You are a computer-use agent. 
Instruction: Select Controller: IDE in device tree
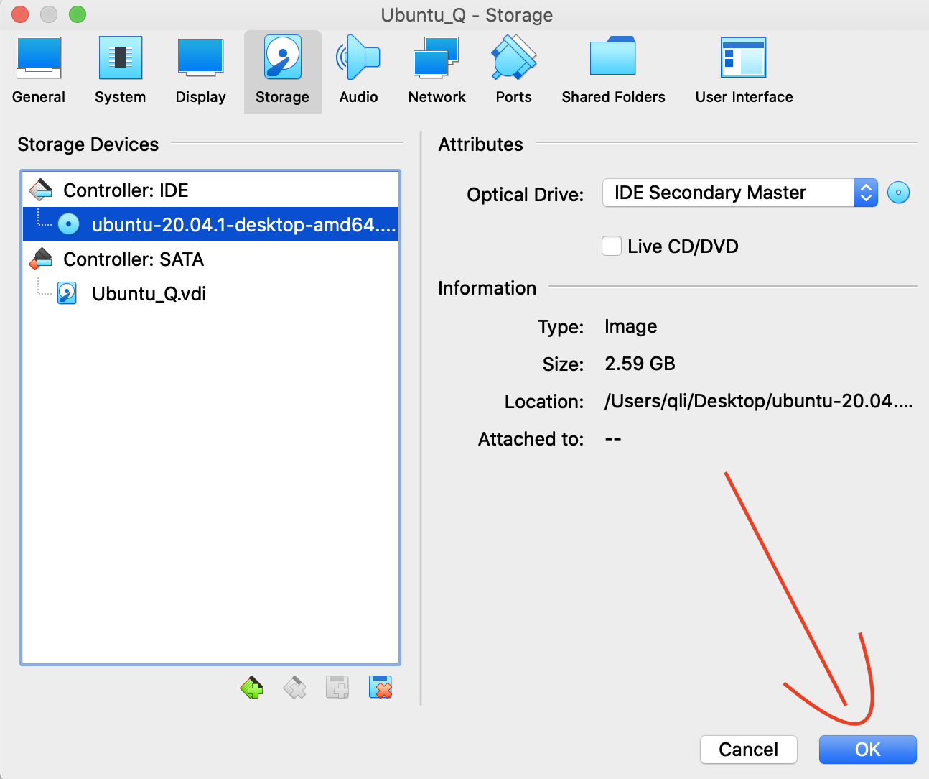[x=126, y=190]
